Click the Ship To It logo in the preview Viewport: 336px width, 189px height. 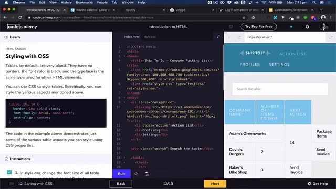point(255,52)
